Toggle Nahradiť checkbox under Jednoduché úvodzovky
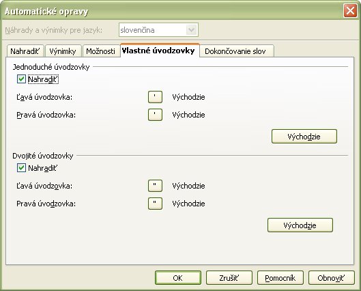This screenshot has height=291, width=361. click(21, 79)
